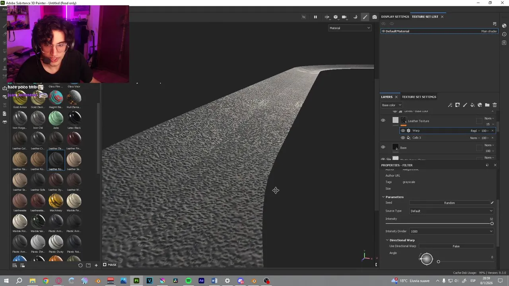Add a new asset with plus icon
Image resolution: width=509 pixels, height=286 pixels.
[96, 265]
